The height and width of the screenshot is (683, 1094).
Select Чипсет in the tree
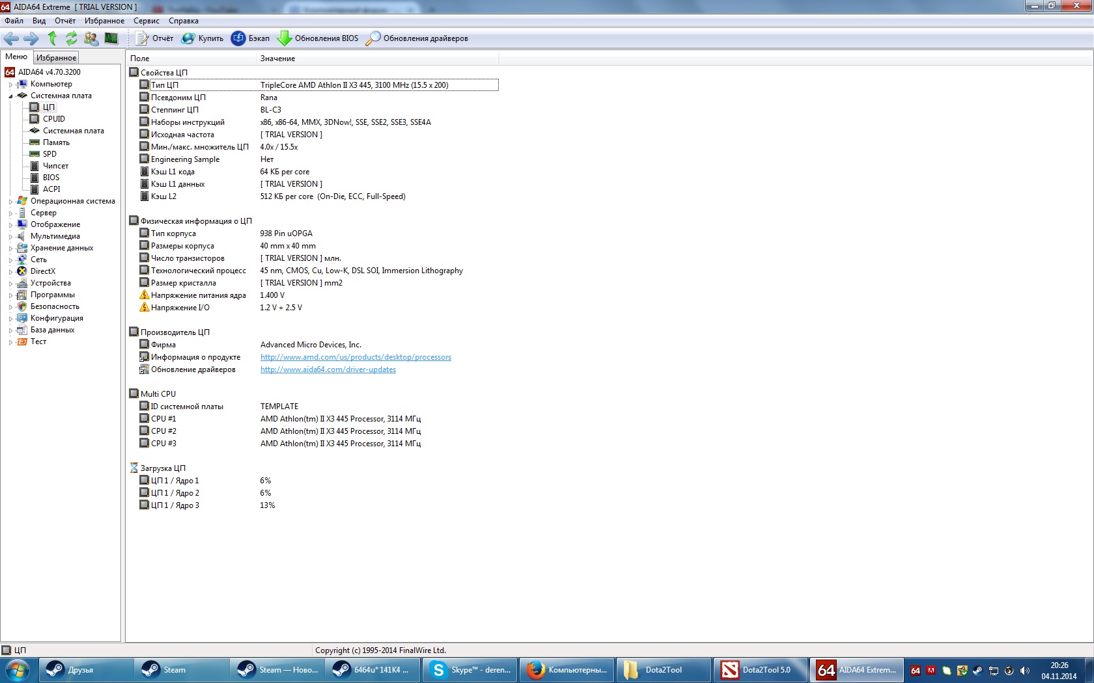pos(55,166)
